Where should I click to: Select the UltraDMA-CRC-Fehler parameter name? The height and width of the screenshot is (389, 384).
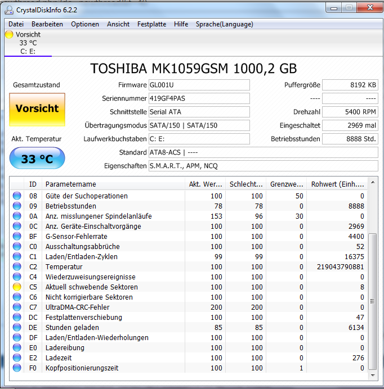77,307
